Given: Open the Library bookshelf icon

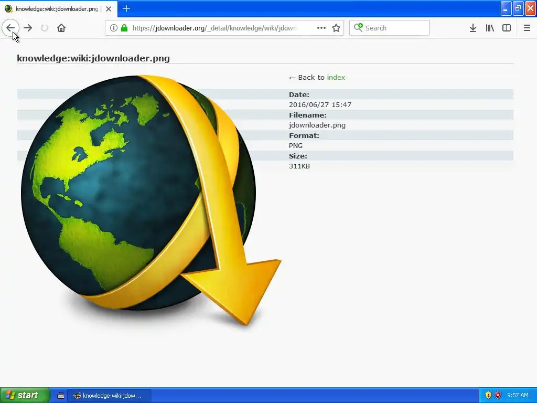Looking at the screenshot, I should click(x=490, y=28).
